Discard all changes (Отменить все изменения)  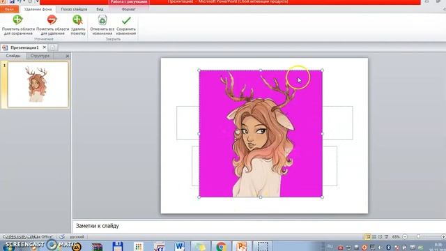[102, 25]
